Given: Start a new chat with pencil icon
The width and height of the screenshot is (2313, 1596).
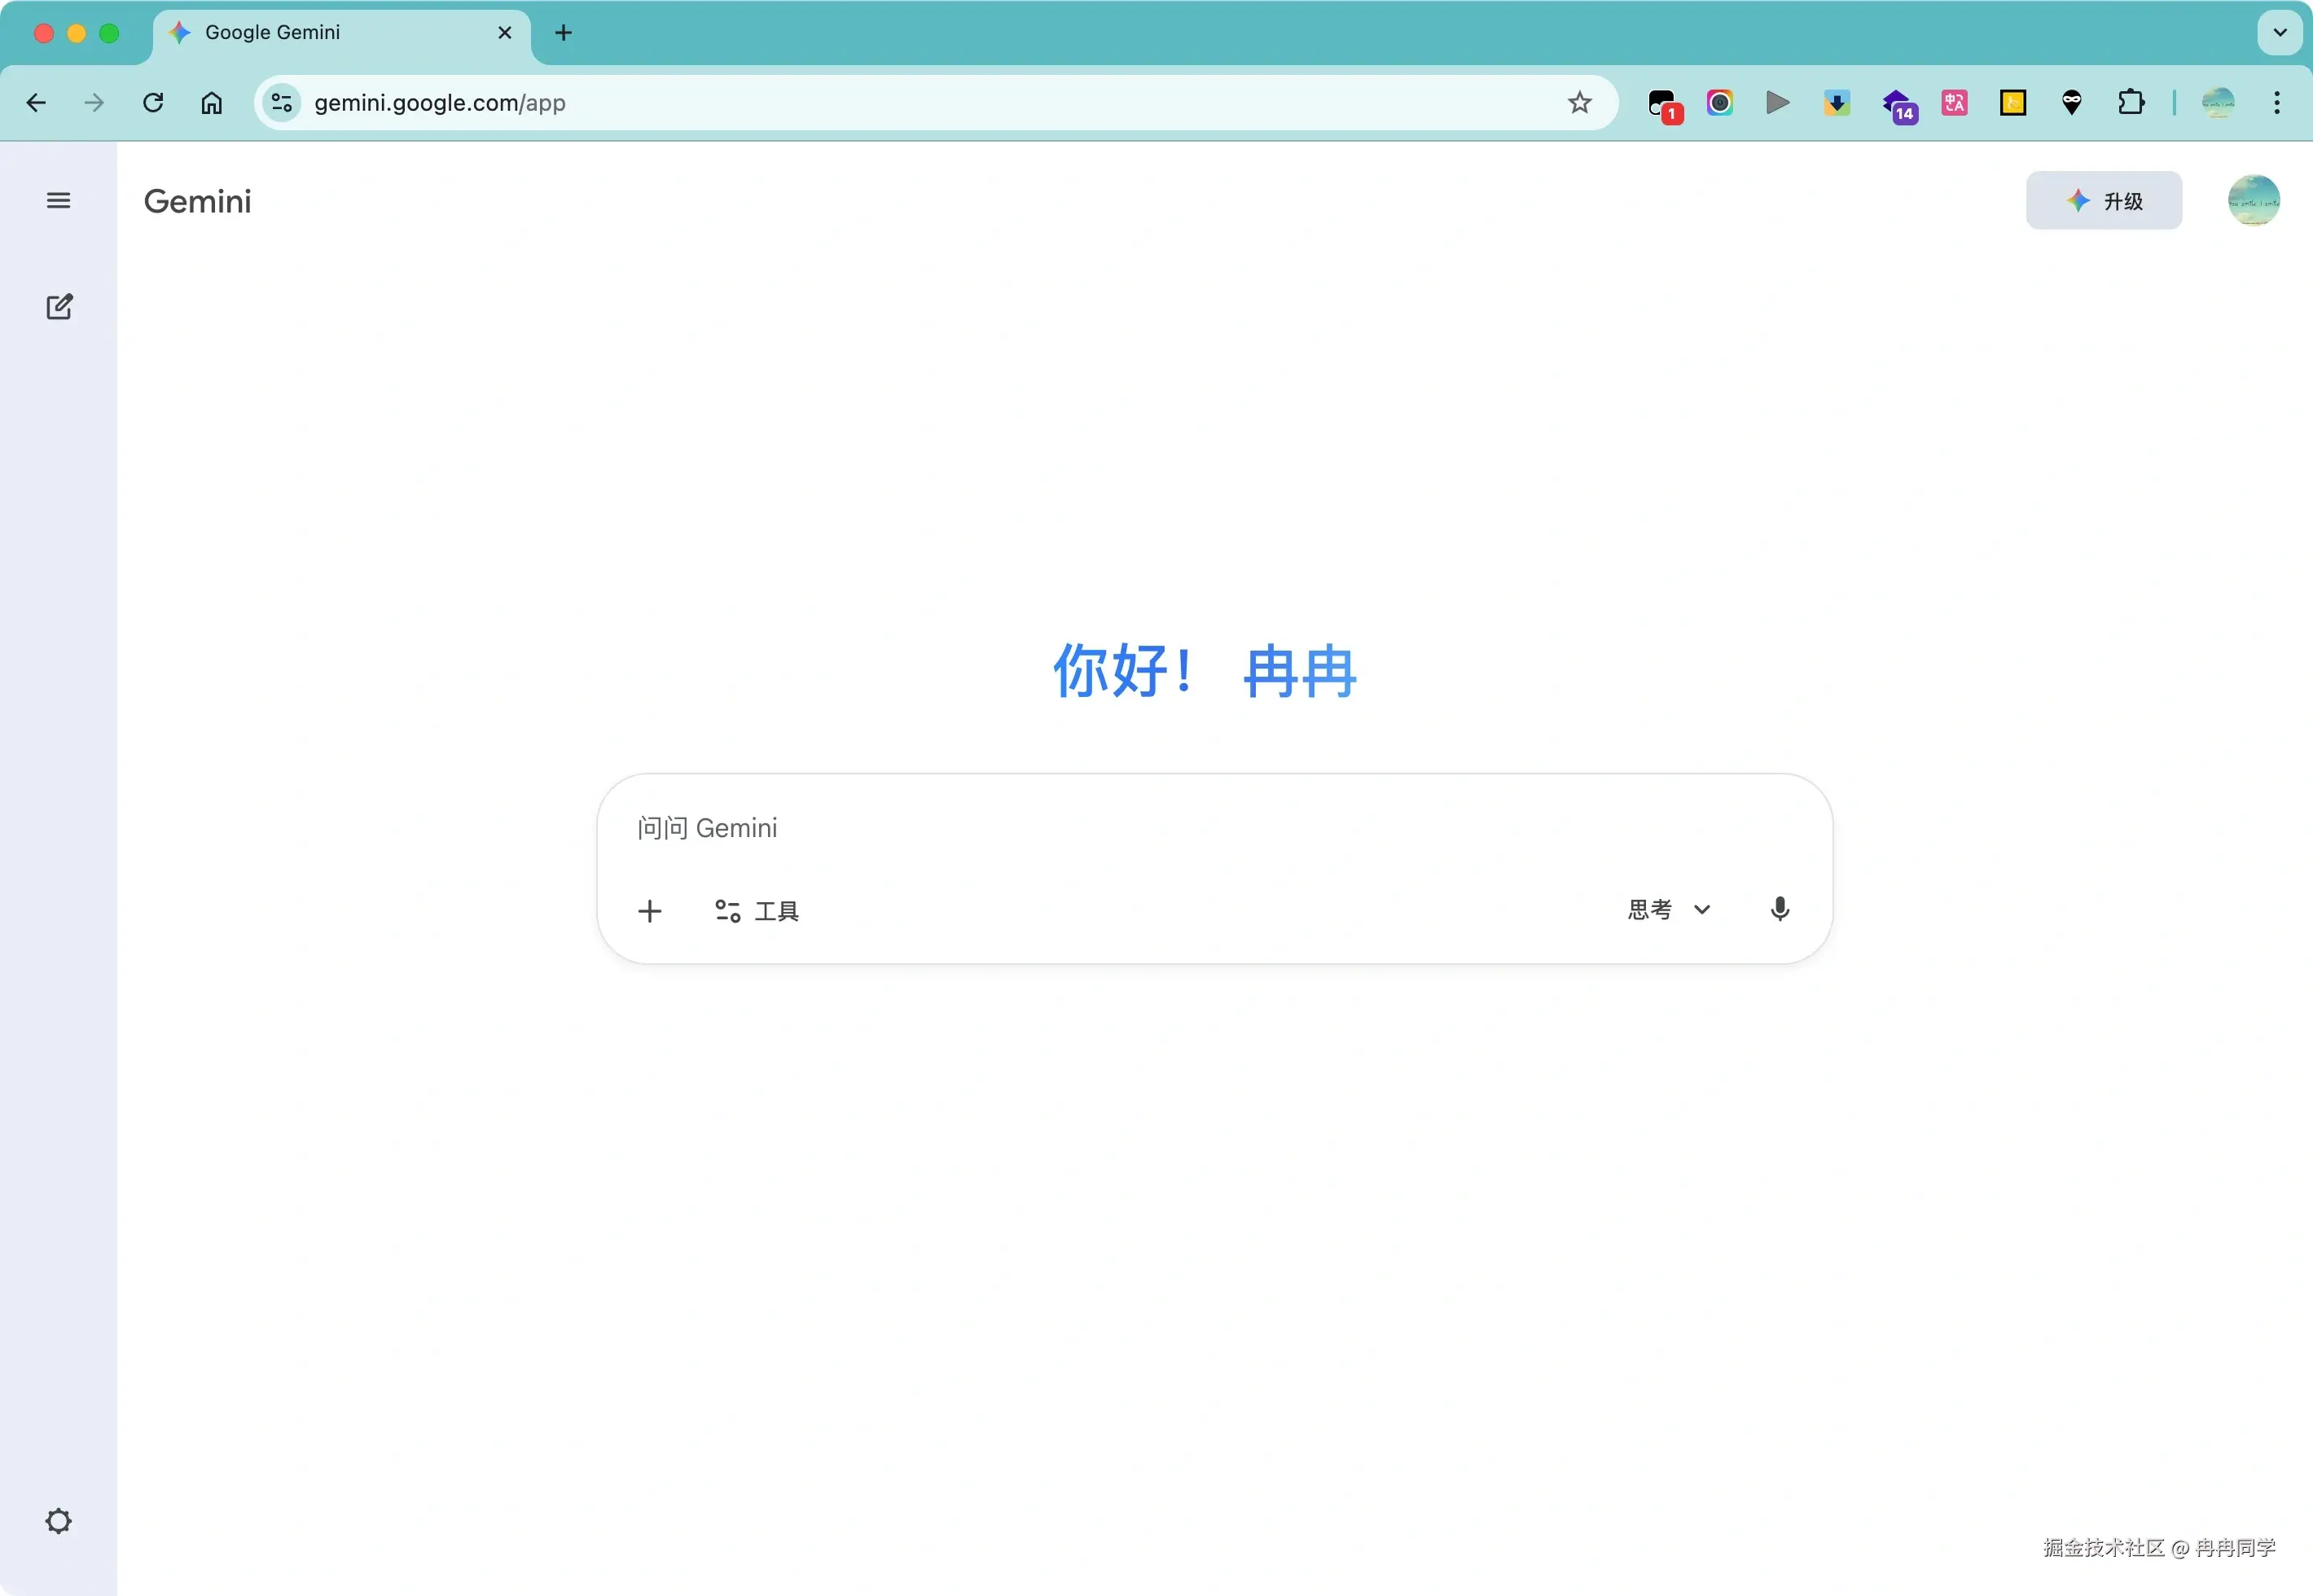Looking at the screenshot, I should (x=59, y=307).
